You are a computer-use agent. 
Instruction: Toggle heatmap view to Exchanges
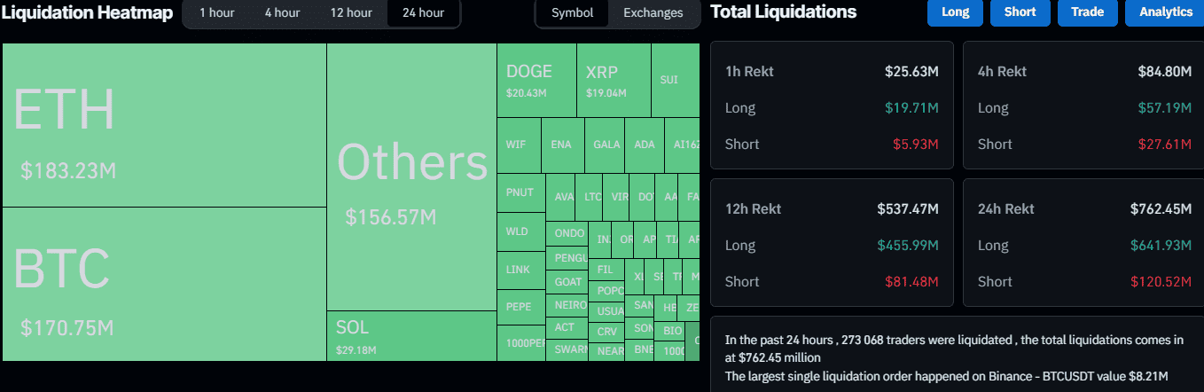[x=653, y=13]
